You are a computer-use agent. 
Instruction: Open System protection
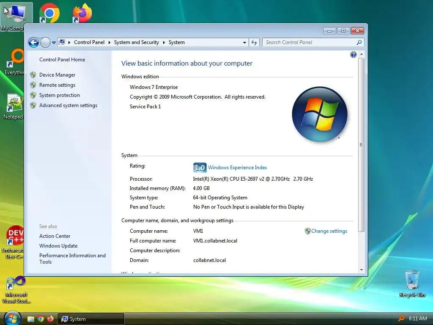(59, 95)
